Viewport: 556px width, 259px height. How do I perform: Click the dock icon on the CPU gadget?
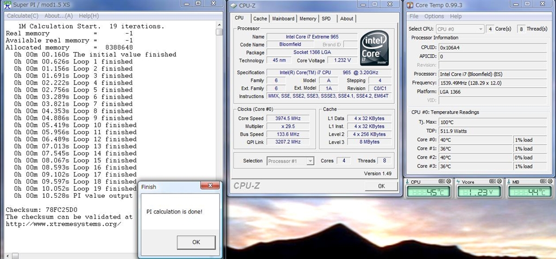[442, 181]
